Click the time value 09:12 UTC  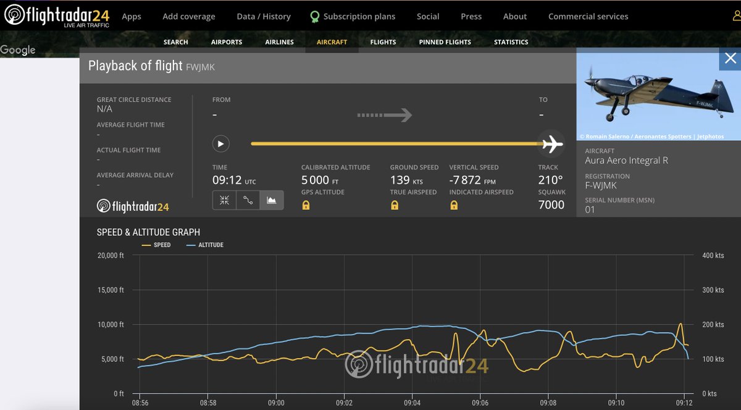point(234,180)
